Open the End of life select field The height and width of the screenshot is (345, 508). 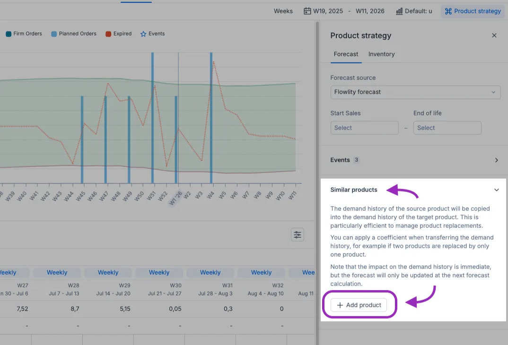coord(447,128)
